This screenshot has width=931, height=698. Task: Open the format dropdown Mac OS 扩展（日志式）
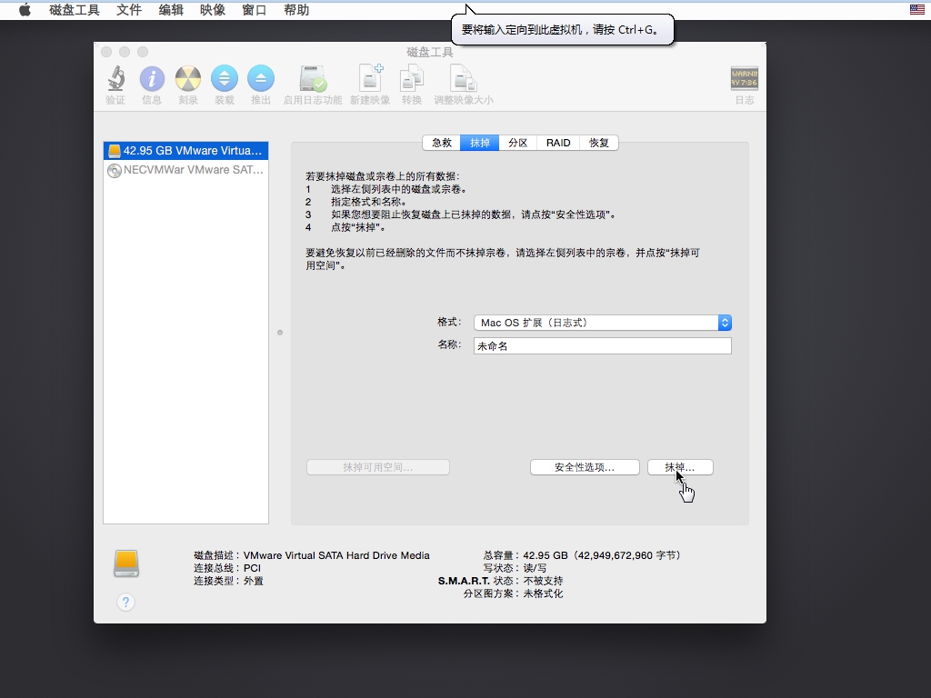pyautogui.click(x=603, y=323)
